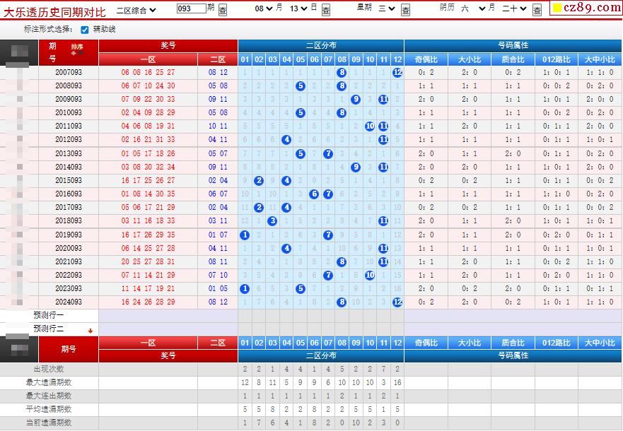Click the 查 button after the 阴历 selectors
This screenshot has height=431, width=623.
coord(537,9)
